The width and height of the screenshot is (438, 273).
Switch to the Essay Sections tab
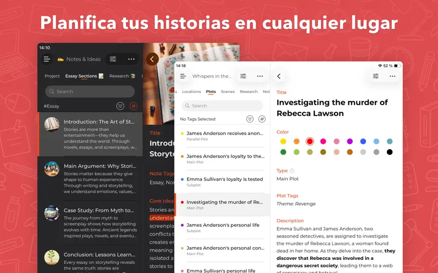(x=84, y=76)
